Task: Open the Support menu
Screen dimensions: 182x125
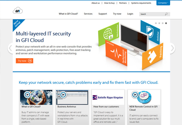Action: pos(103,14)
